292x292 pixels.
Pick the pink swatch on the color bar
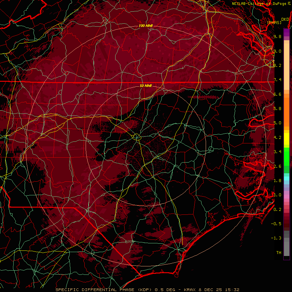tap(286, 197)
